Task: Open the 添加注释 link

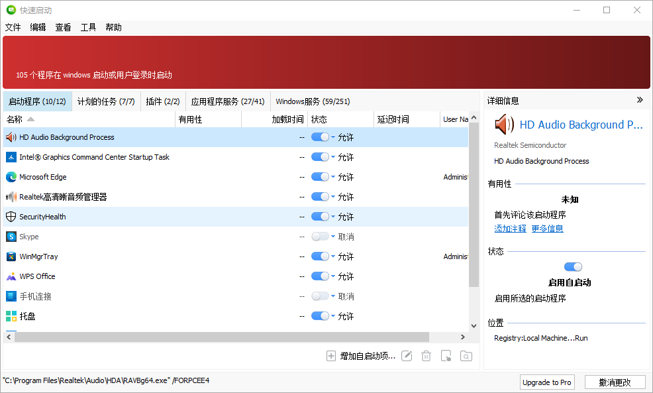Action: point(510,229)
